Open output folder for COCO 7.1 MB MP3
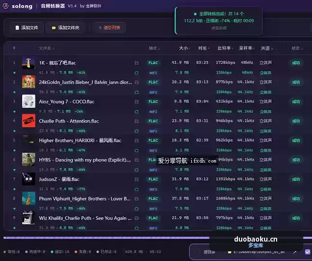This screenshot has height=261, width=312. (x=137, y=112)
